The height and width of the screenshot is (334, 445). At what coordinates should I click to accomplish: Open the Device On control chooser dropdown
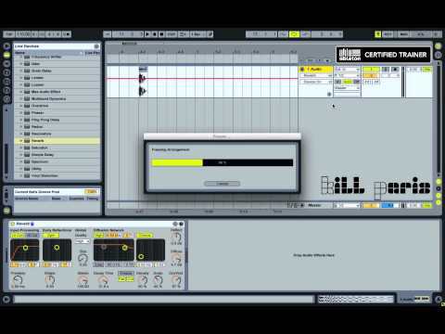pyautogui.click(x=316, y=82)
